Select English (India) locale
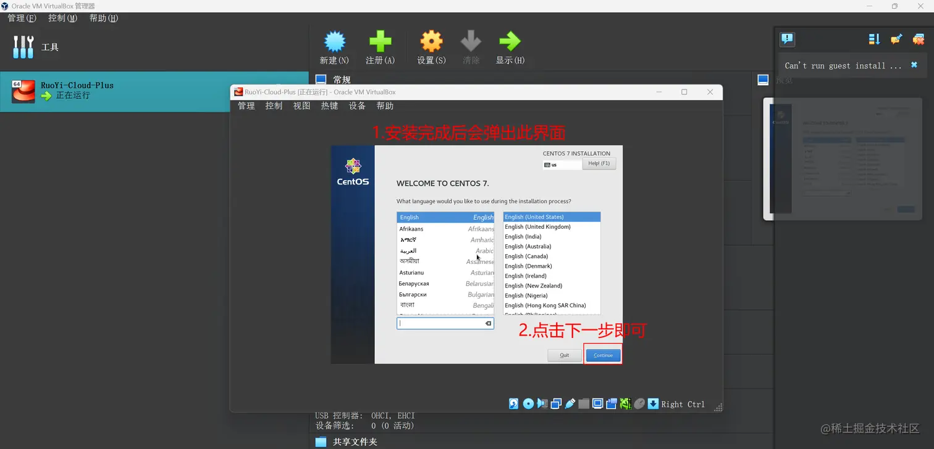This screenshot has height=449, width=934. coord(552,237)
